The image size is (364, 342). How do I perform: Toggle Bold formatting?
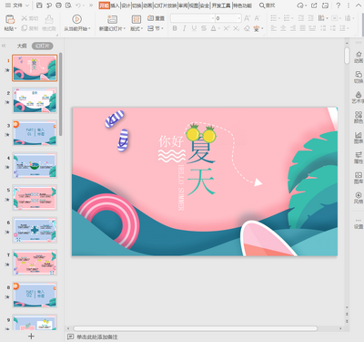[175, 28]
